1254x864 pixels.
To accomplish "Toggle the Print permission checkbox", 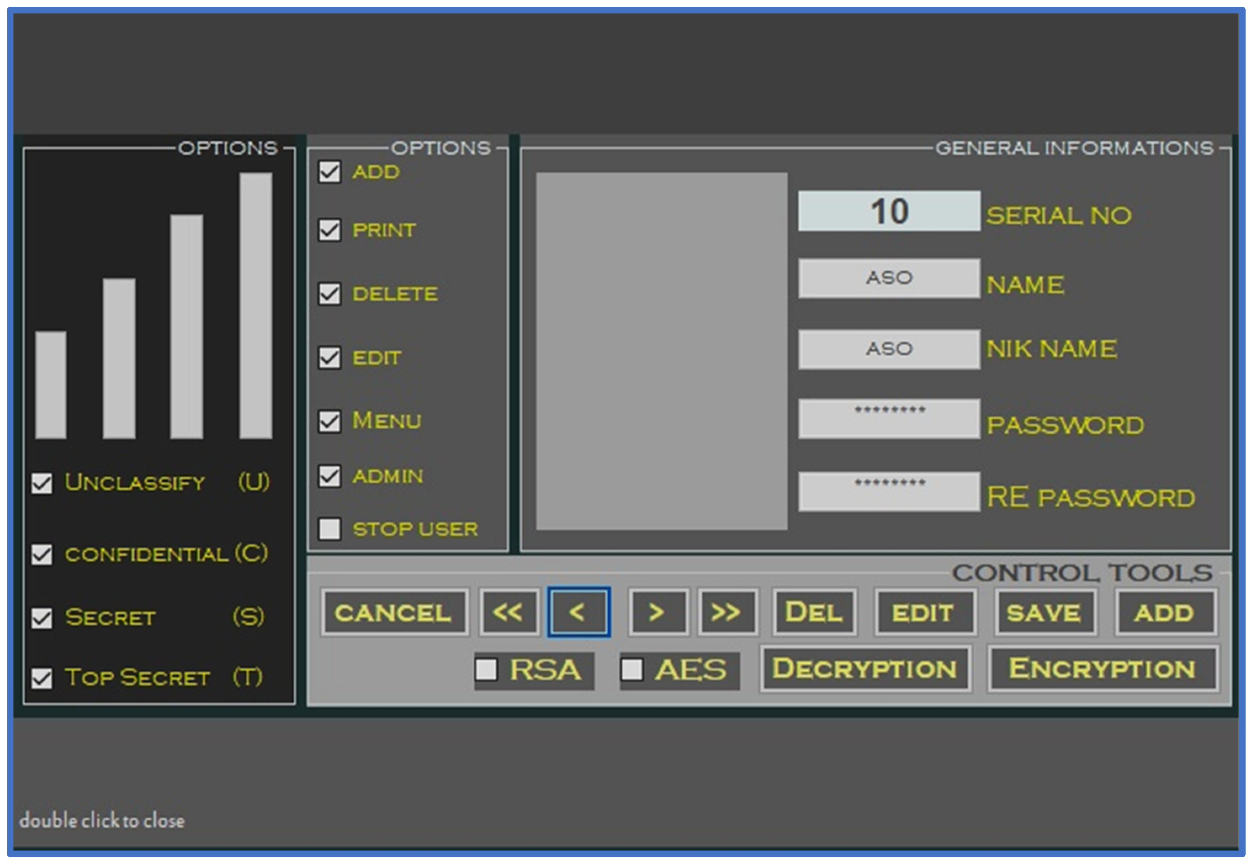I will pyautogui.click(x=329, y=230).
